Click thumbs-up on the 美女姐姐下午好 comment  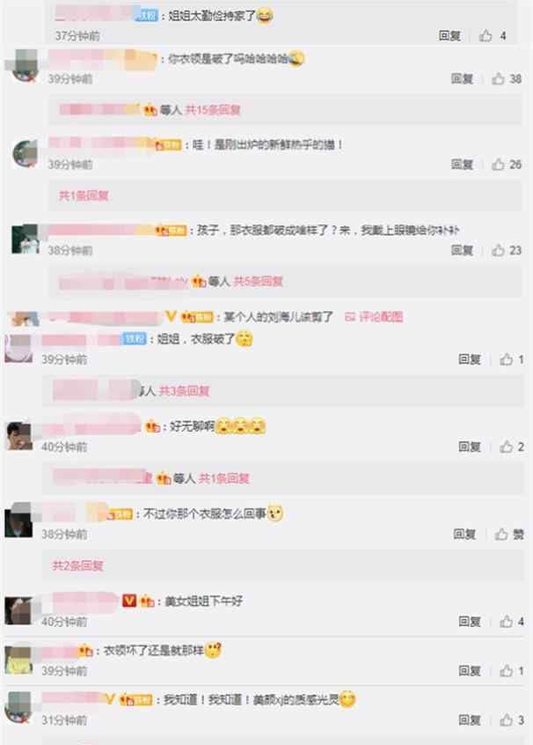[x=507, y=622]
